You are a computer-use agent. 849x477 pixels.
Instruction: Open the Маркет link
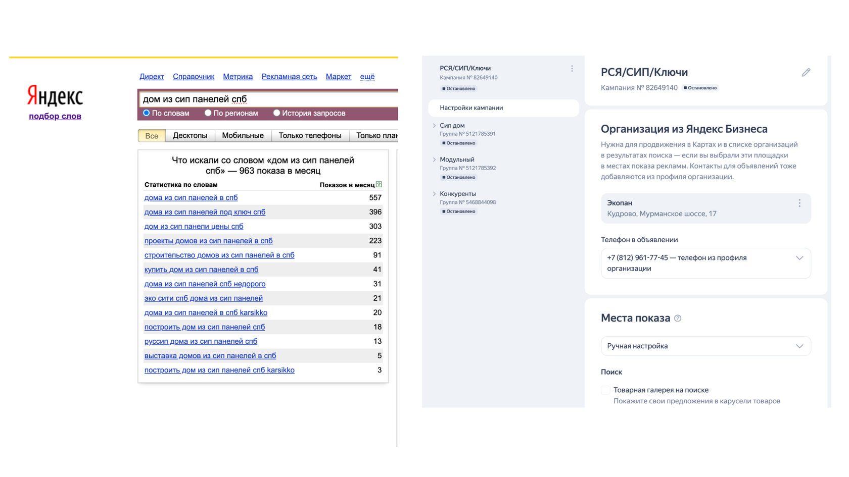coord(338,77)
